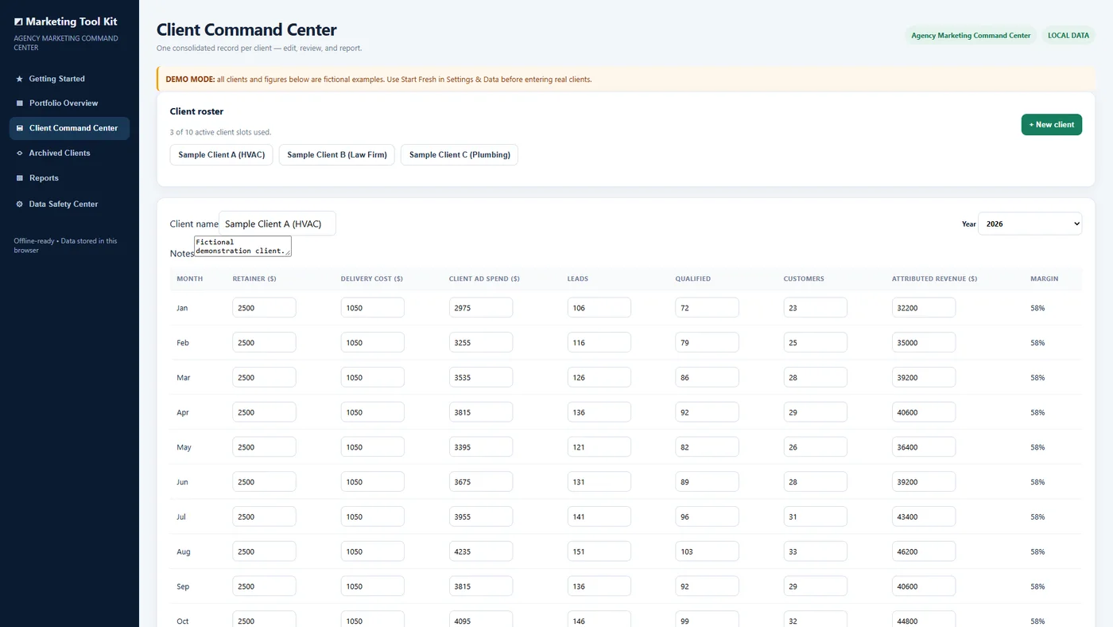The height and width of the screenshot is (627, 1113).
Task: Select Sample Client C (Plumbing)
Action: pyautogui.click(x=460, y=154)
